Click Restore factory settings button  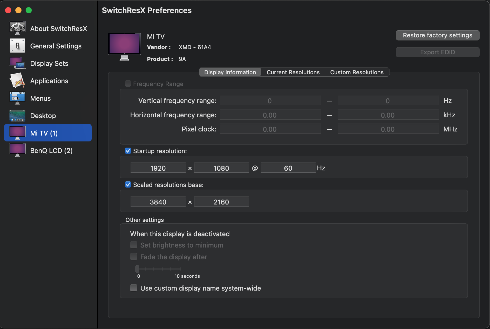click(438, 35)
